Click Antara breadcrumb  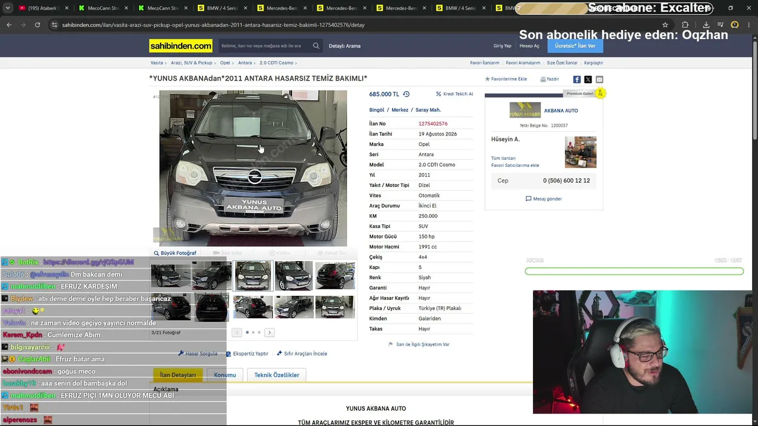[x=245, y=63]
